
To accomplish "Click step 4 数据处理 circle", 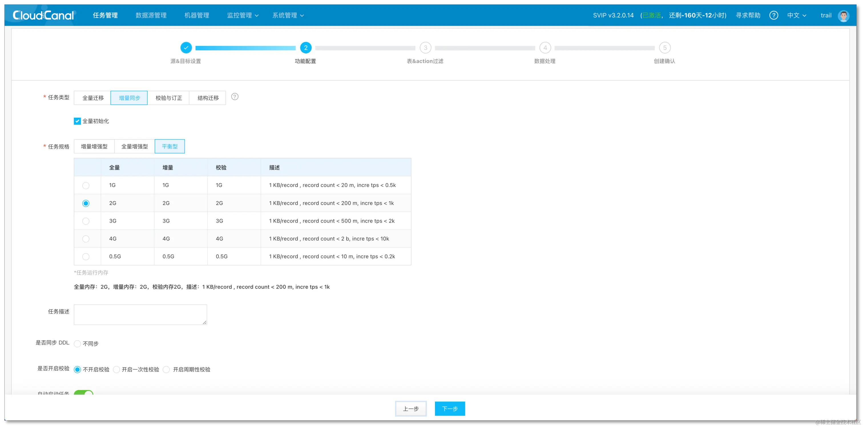I will pyautogui.click(x=545, y=48).
